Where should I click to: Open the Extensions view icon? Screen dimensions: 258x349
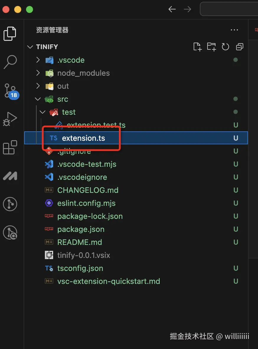[10, 147]
